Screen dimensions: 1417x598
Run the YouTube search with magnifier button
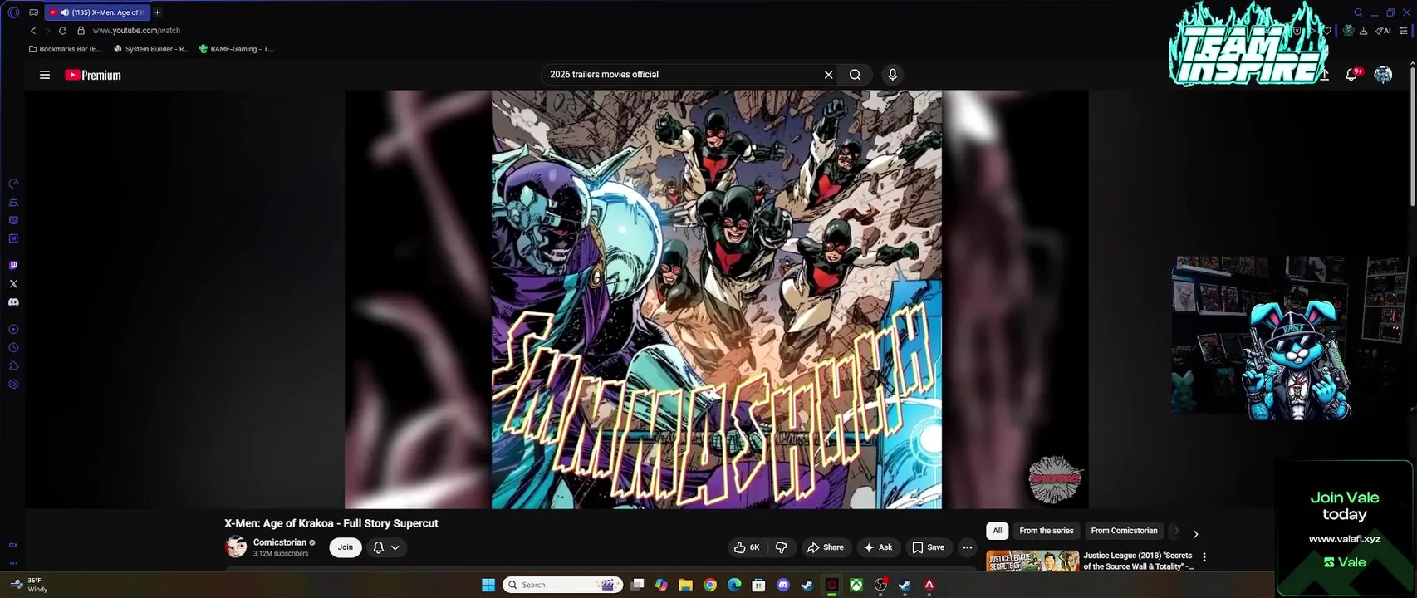pos(855,75)
